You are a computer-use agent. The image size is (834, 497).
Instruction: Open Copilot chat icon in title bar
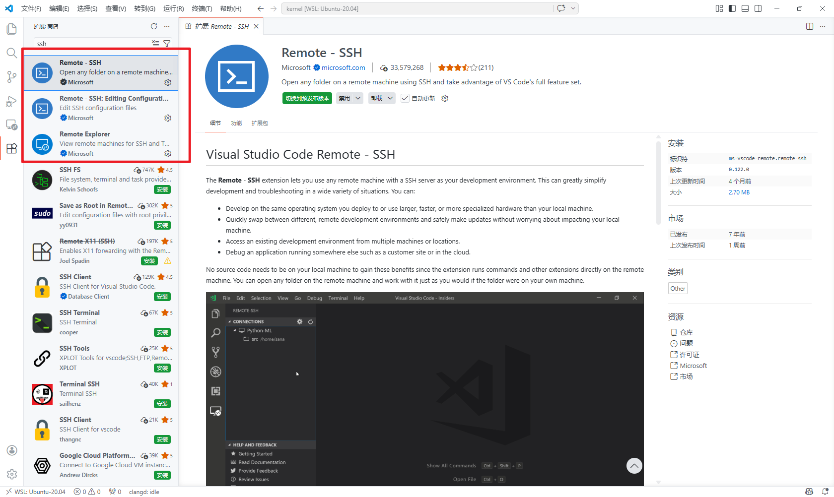point(561,8)
